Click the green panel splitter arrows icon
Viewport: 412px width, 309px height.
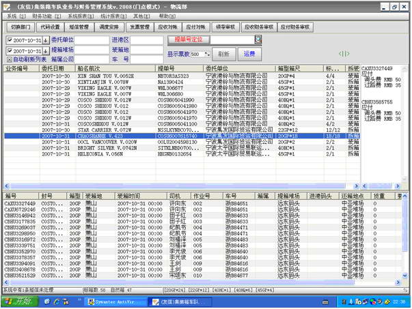tap(344, 54)
